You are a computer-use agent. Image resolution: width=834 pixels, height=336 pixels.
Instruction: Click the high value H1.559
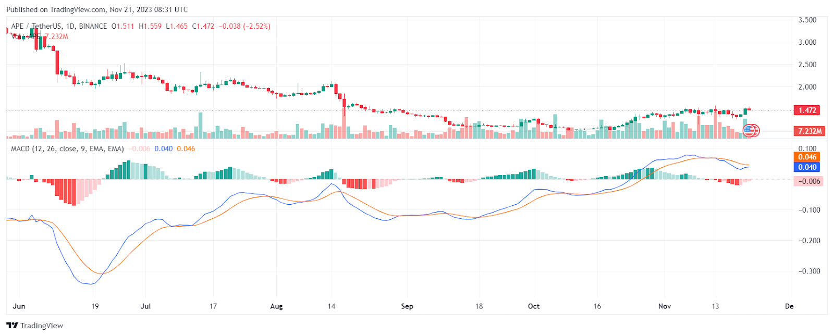tap(150, 26)
